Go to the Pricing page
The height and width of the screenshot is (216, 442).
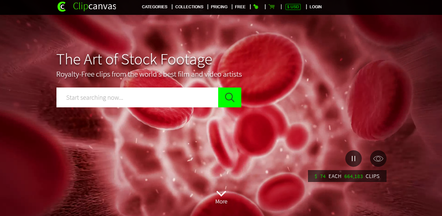click(219, 7)
